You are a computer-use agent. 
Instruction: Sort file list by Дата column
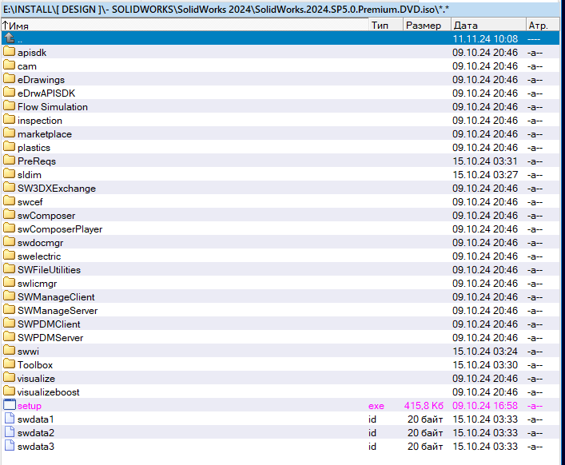tap(488, 26)
